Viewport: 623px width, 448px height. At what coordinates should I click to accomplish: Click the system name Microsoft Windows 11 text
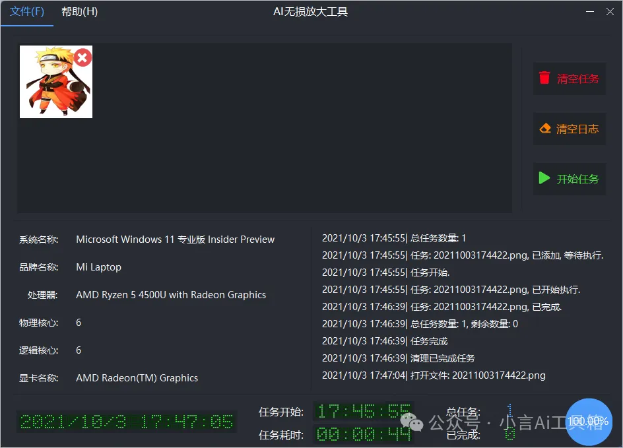(176, 240)
